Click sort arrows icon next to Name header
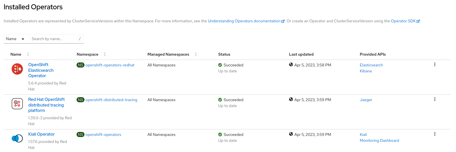456x152 pixels. coord(28,54)
